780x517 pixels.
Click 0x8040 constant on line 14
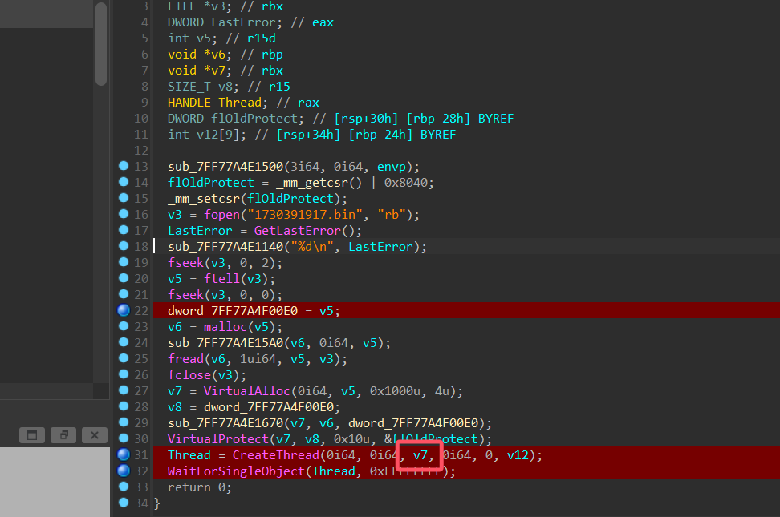pos(406,183)
